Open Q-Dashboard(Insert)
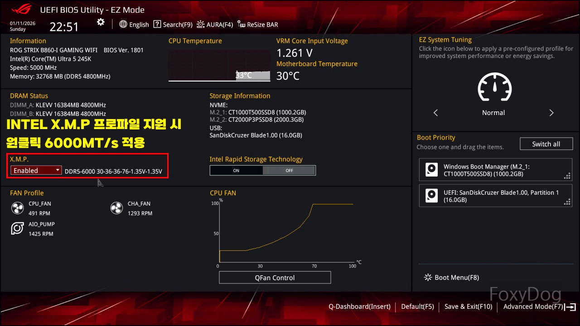The height and width of the screenshot is (326, 580). coord(359,307)
